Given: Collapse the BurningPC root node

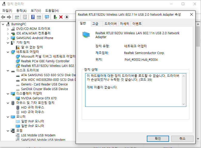Looking at the screenshot, I should (x=3, y=24).
